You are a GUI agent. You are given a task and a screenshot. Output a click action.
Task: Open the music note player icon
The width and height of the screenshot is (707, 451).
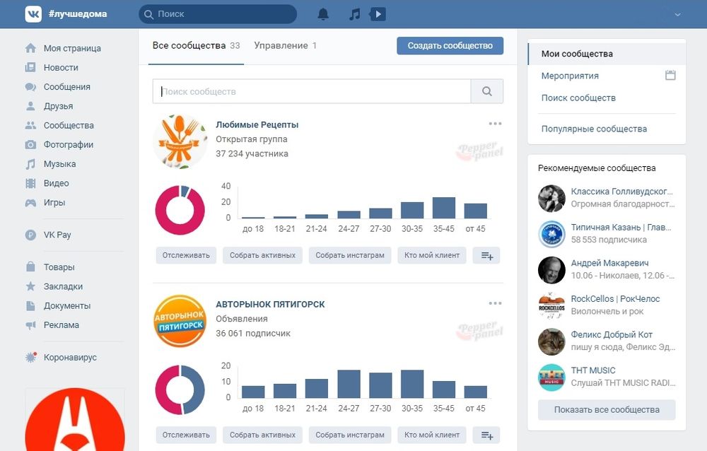355,14
